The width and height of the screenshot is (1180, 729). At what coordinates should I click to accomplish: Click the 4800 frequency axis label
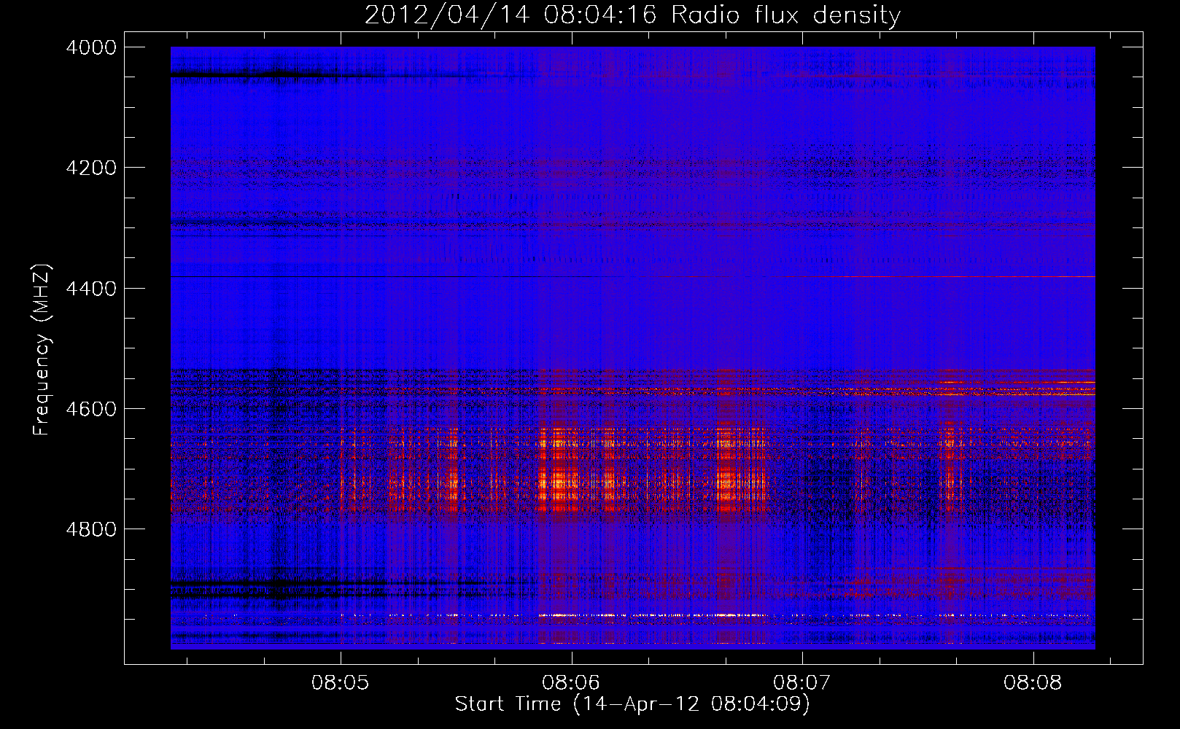91,529
